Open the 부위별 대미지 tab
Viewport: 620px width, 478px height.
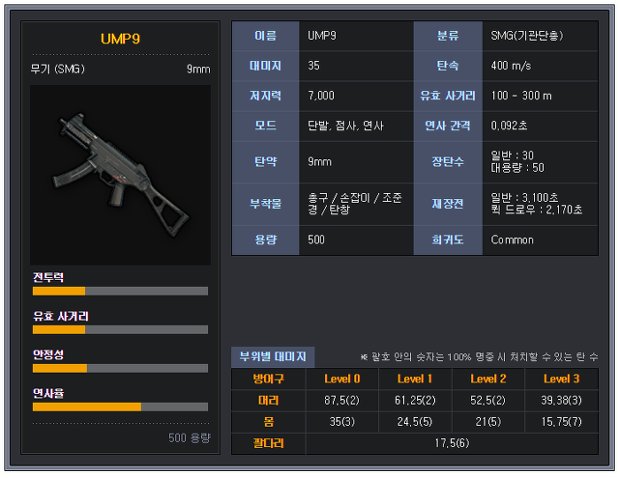[x=273, y=357]
